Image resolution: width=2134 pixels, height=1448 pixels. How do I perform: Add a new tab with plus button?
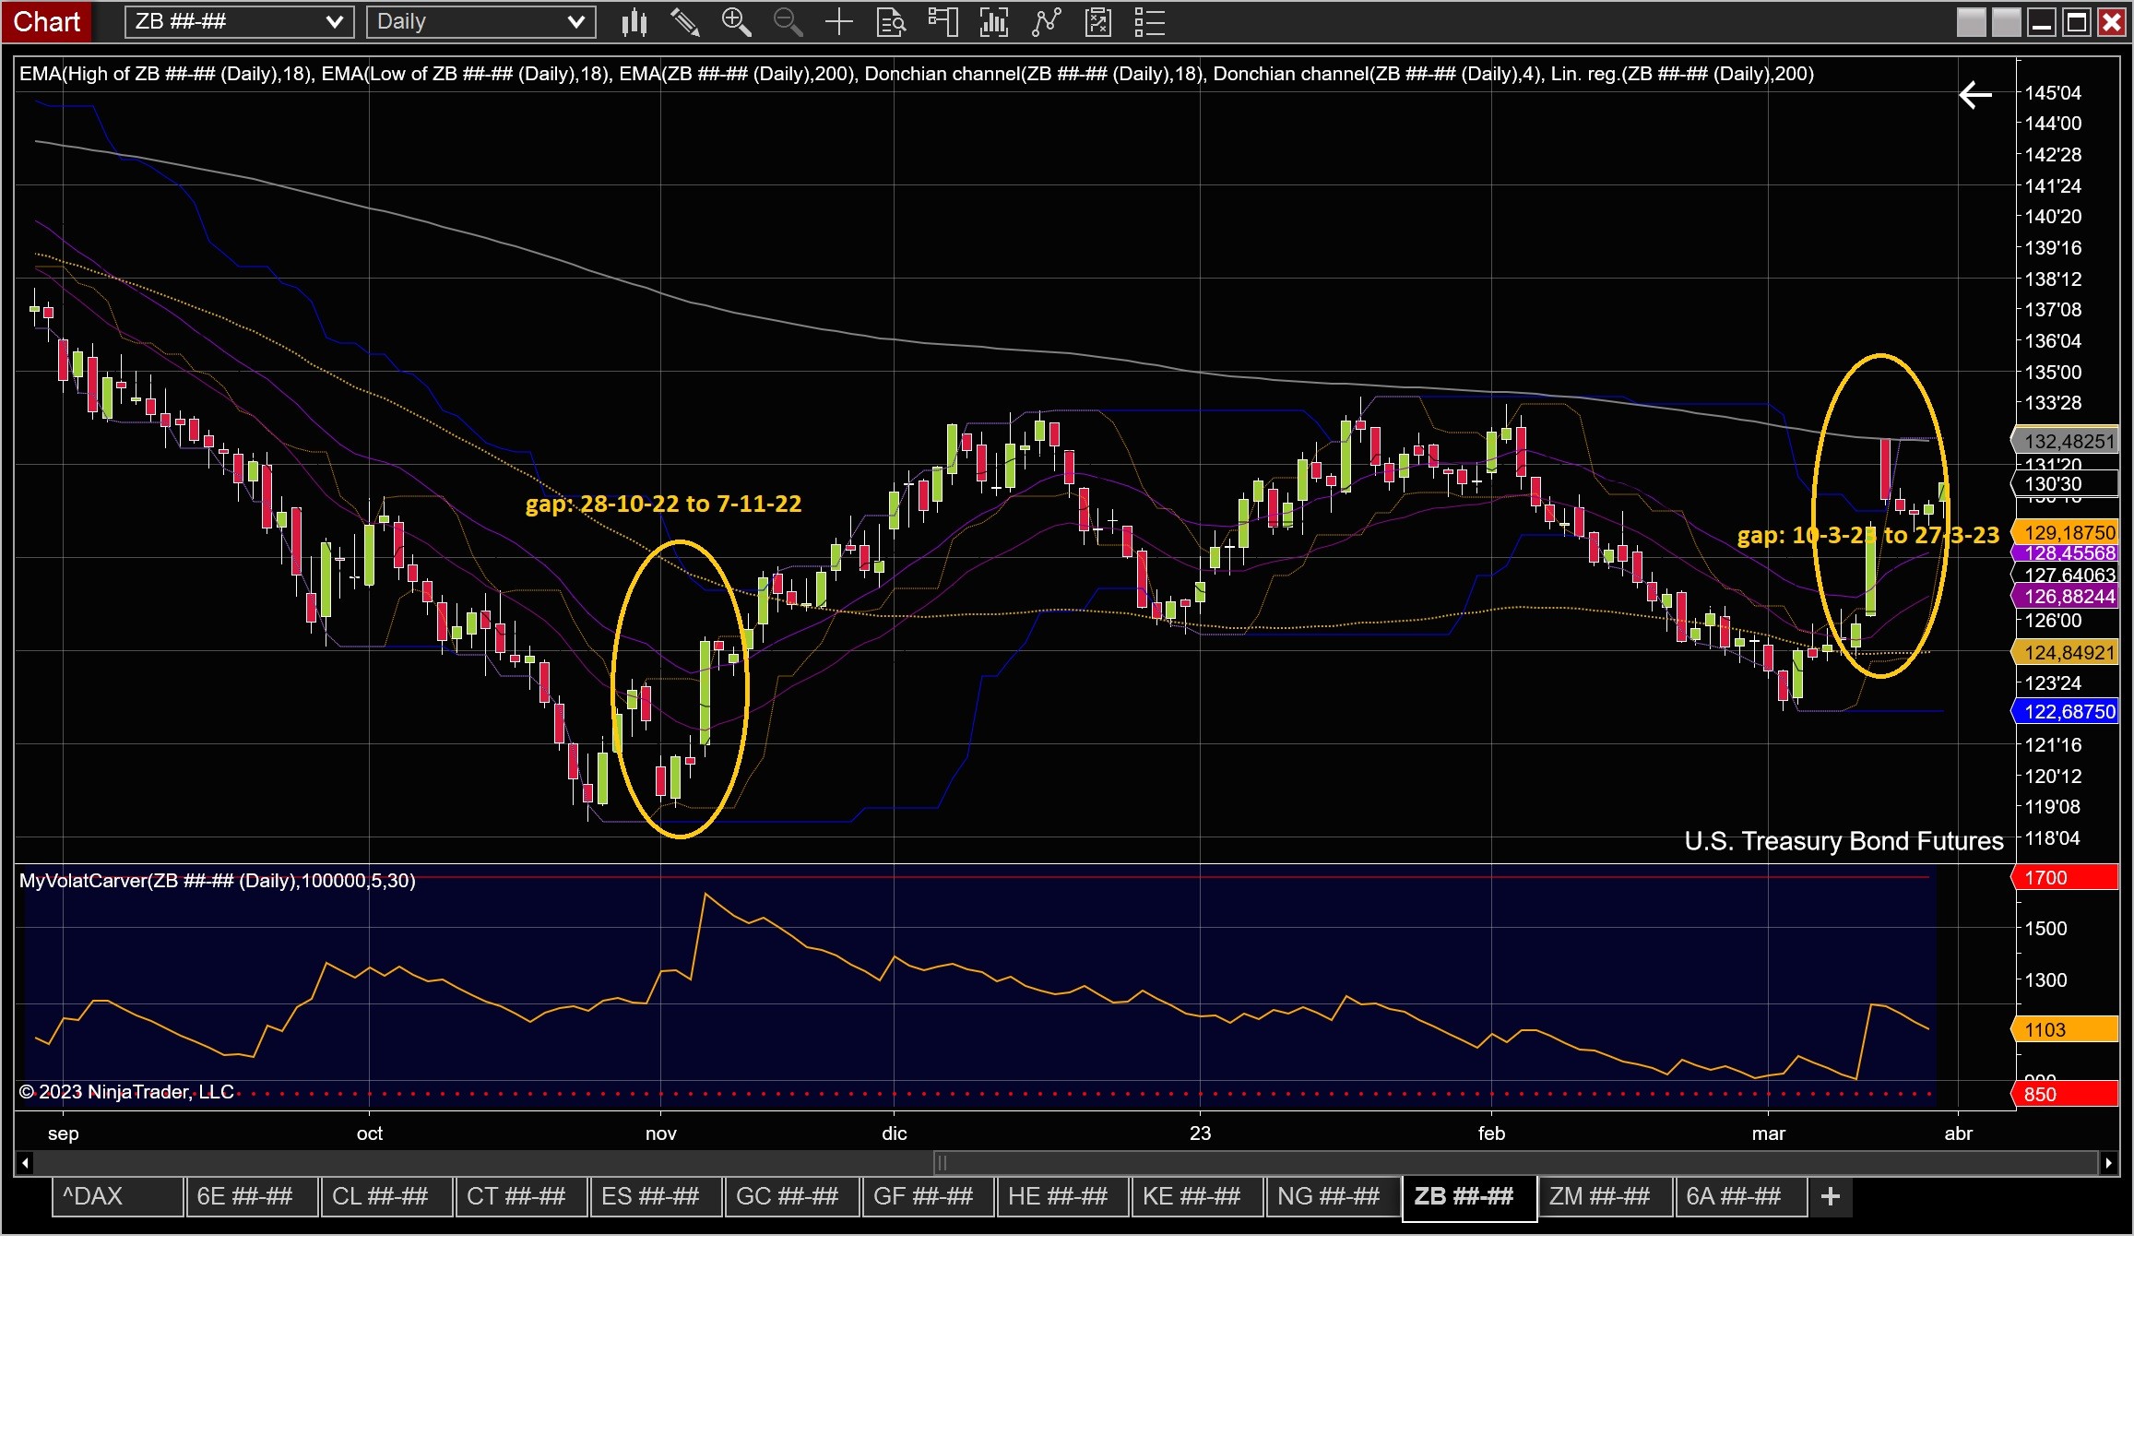[x=1830, y=1196]
